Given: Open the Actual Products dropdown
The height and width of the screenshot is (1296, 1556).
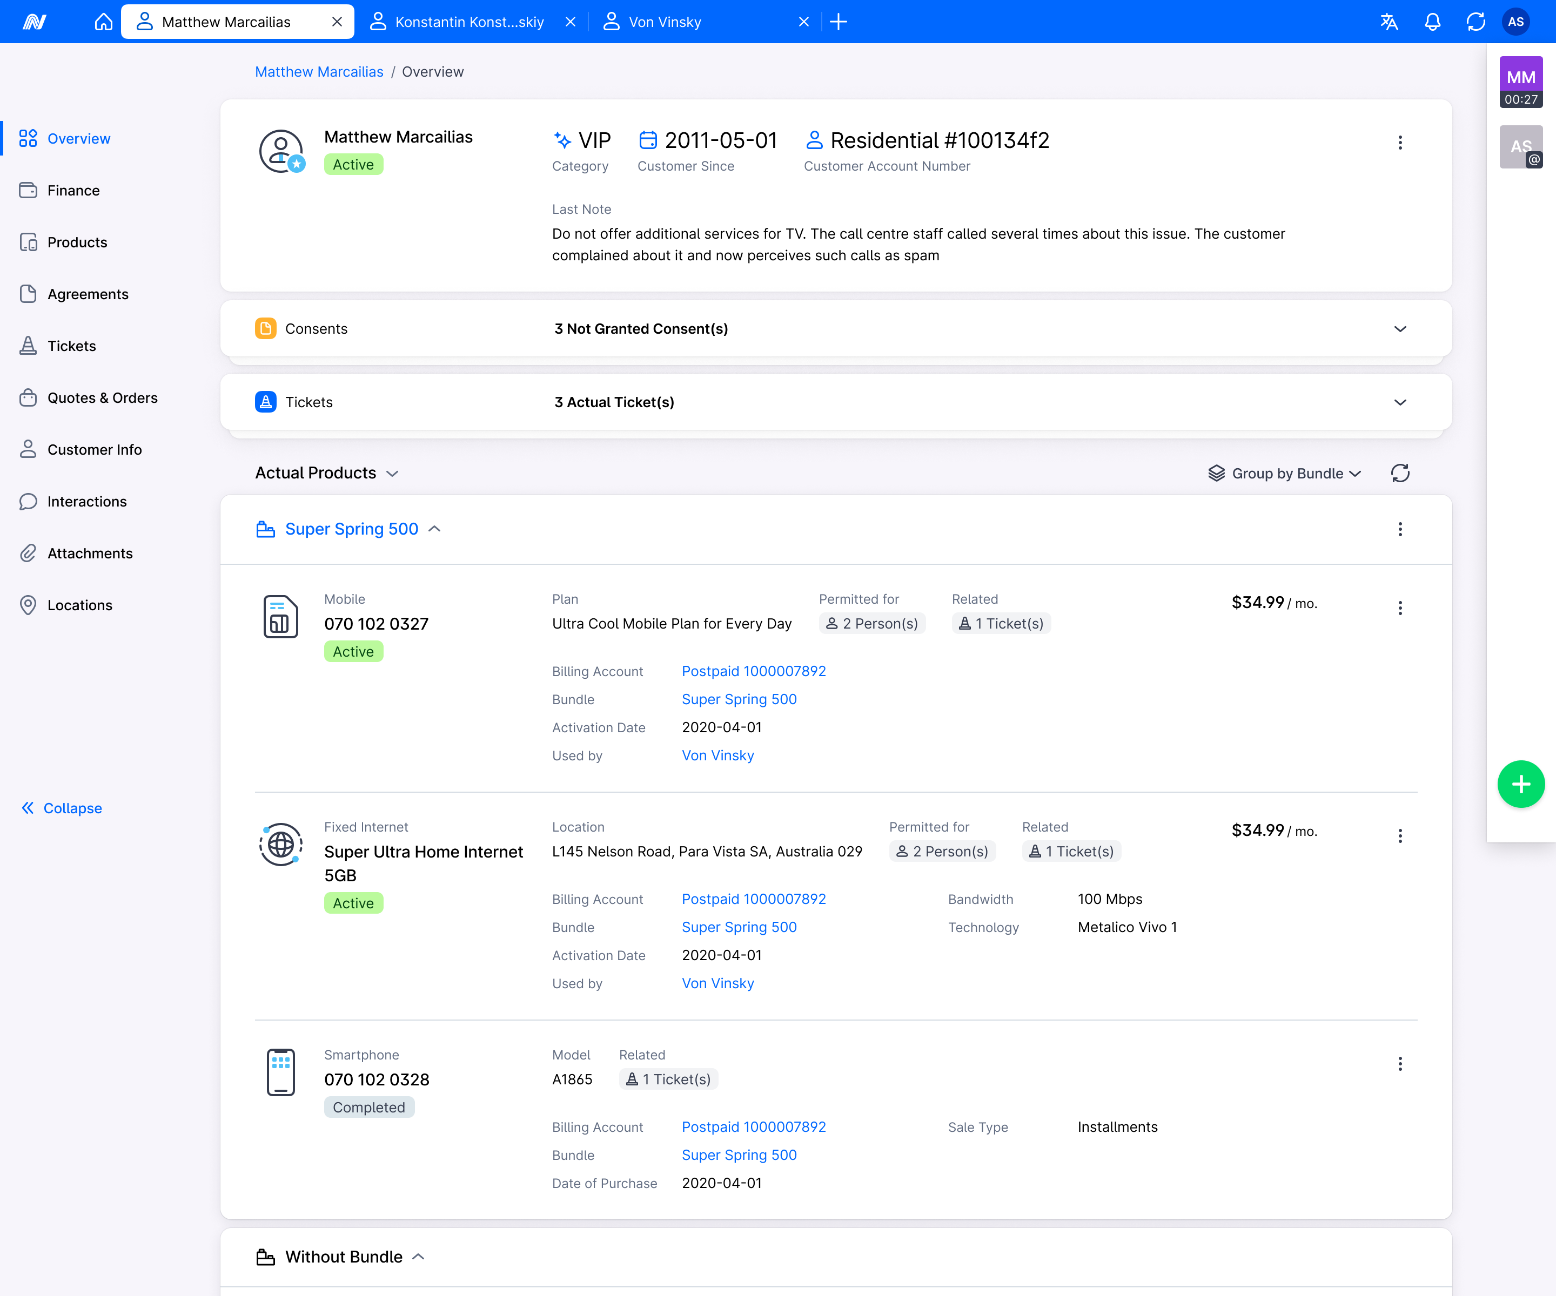Looking at the screenshot, I should tap(393, 473).
